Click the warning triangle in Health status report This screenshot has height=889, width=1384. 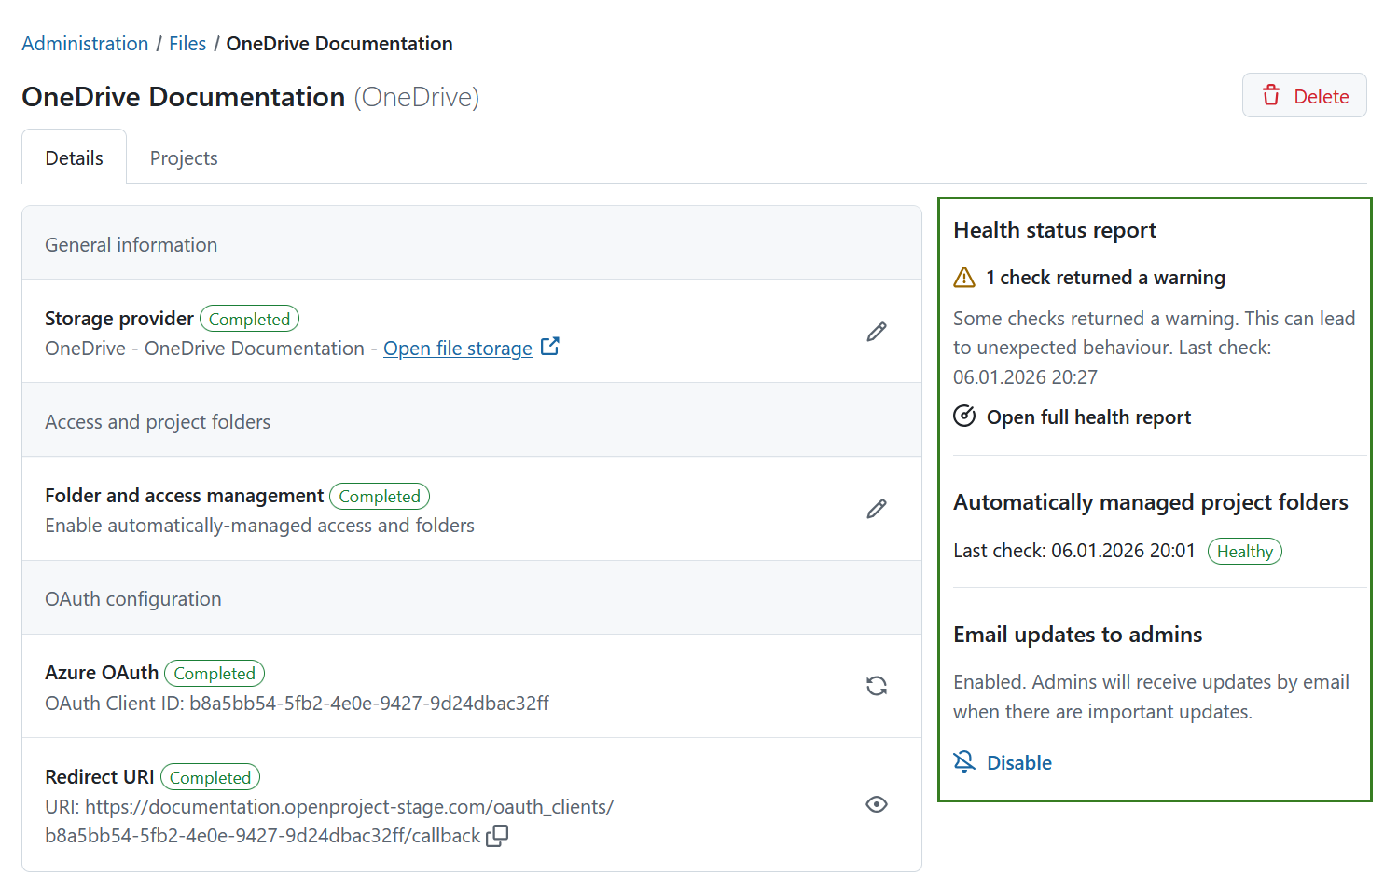pyautogui.click(x=964, y=277)
